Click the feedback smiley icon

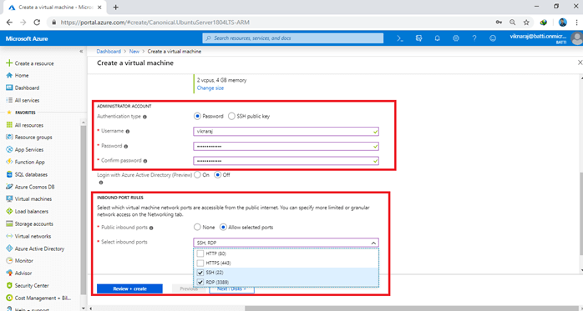click(x=493, y=38)
